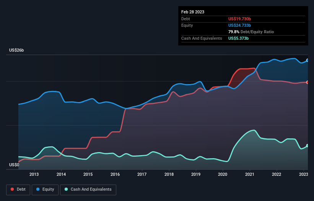Viewport: 314px width, 201px height.
Task: Click the US$24.733b equity value
Action: pos(239,25)
